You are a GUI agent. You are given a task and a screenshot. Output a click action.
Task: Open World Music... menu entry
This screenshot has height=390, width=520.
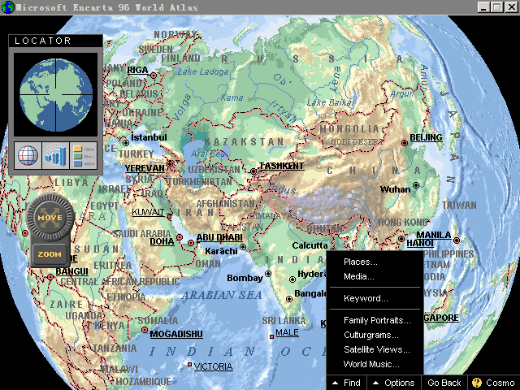point(371,364)
